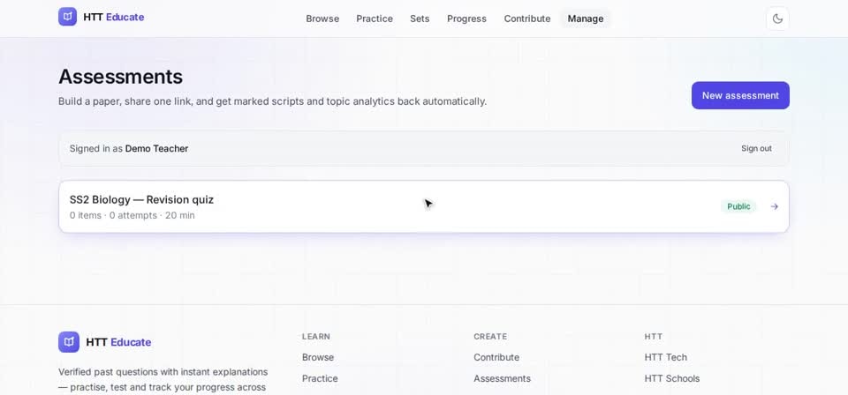The height and width of the screenshot is (395, 848).
Task: Click the HTT Educate book logo in header
Action: [x=68, y=17]
